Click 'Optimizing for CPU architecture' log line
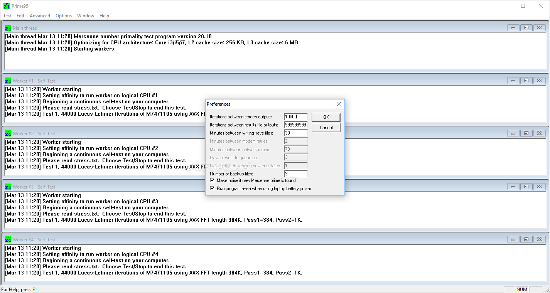Screen dimensions: 550x293 pos(152,43)
